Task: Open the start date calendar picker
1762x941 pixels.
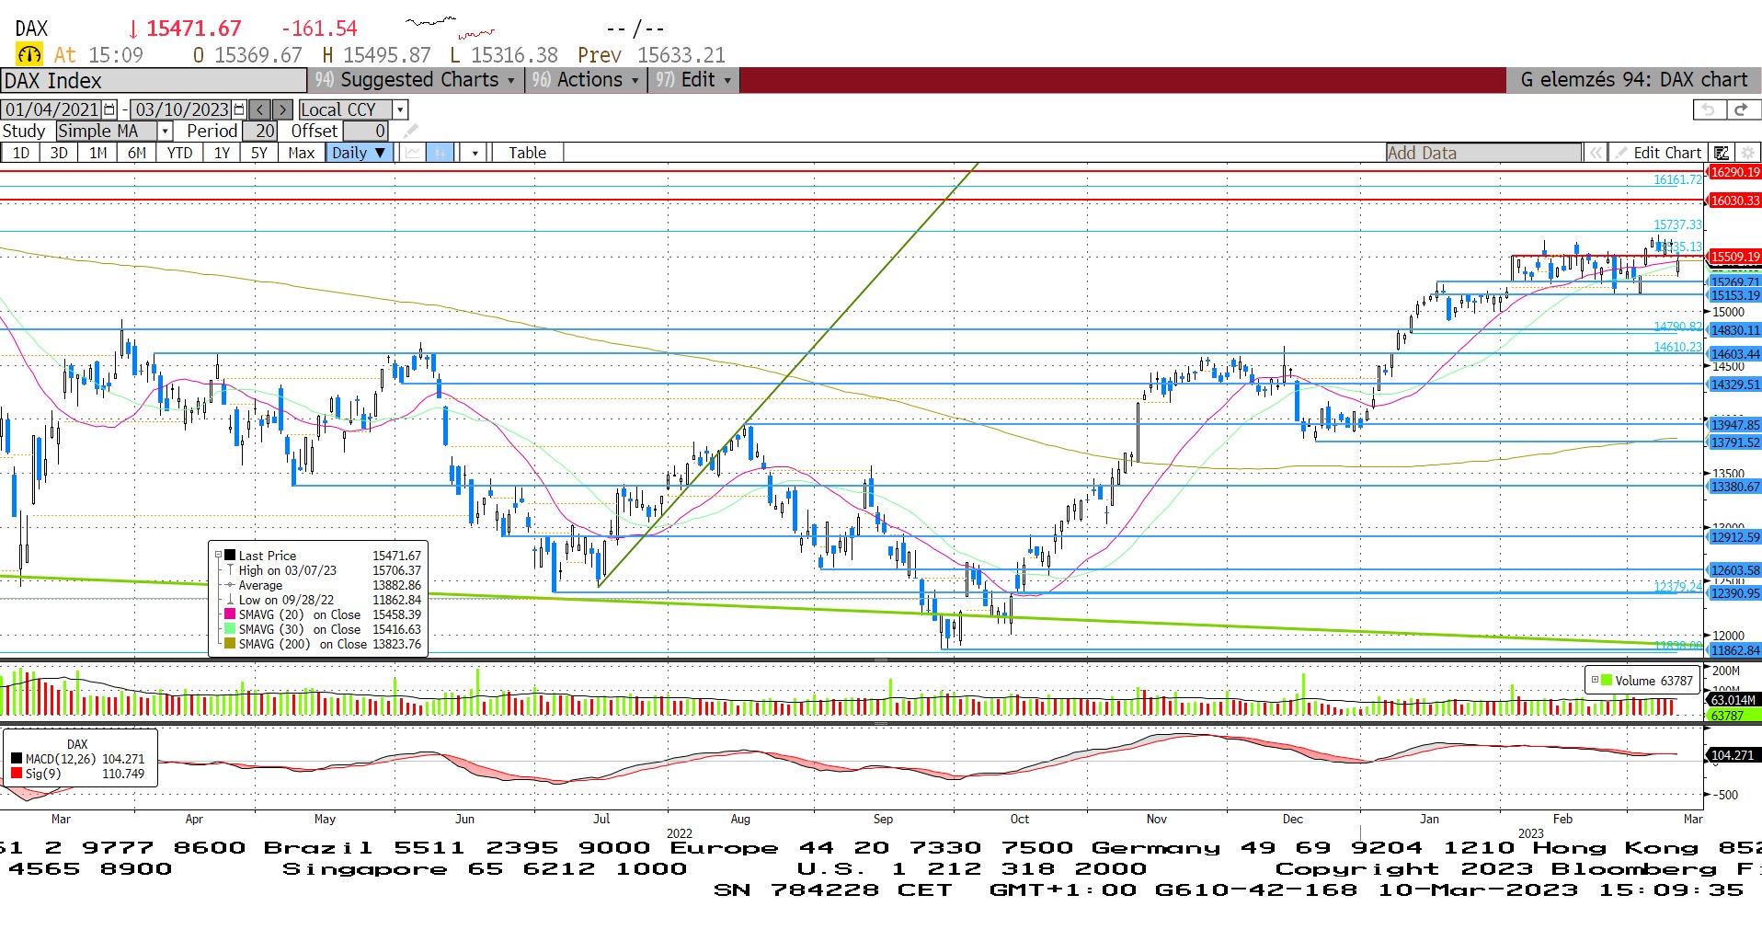Action: coord(109,109)
